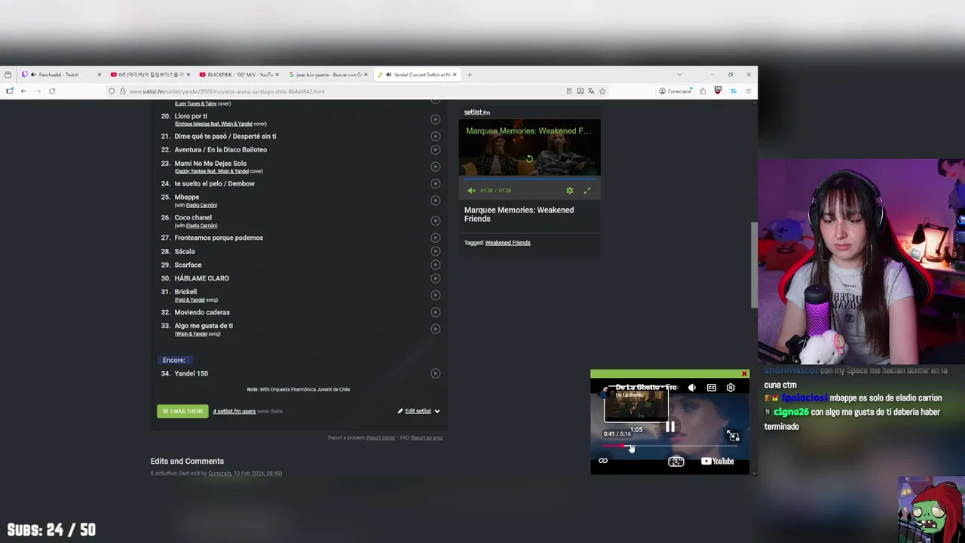965x543 pixels.
Task: Switch to the IVE YouTube tab
Action: pos(149,75)
